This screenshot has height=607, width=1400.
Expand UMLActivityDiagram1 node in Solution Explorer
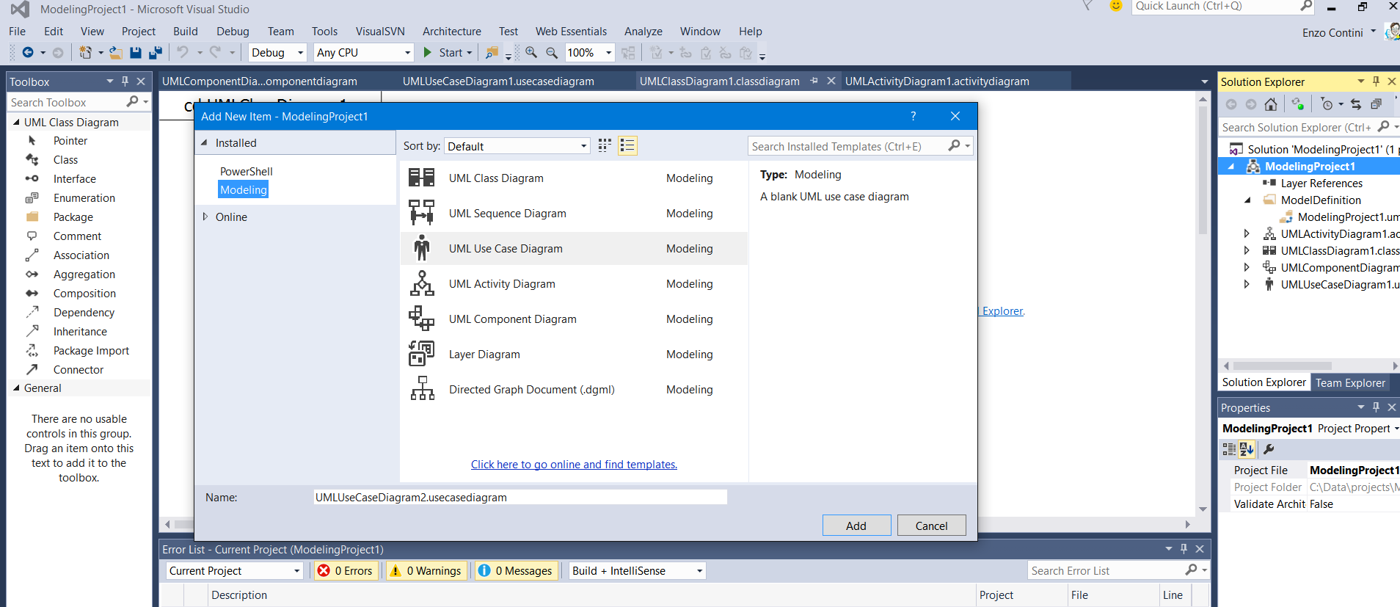pyautogui.click(x=1247, y=233)
